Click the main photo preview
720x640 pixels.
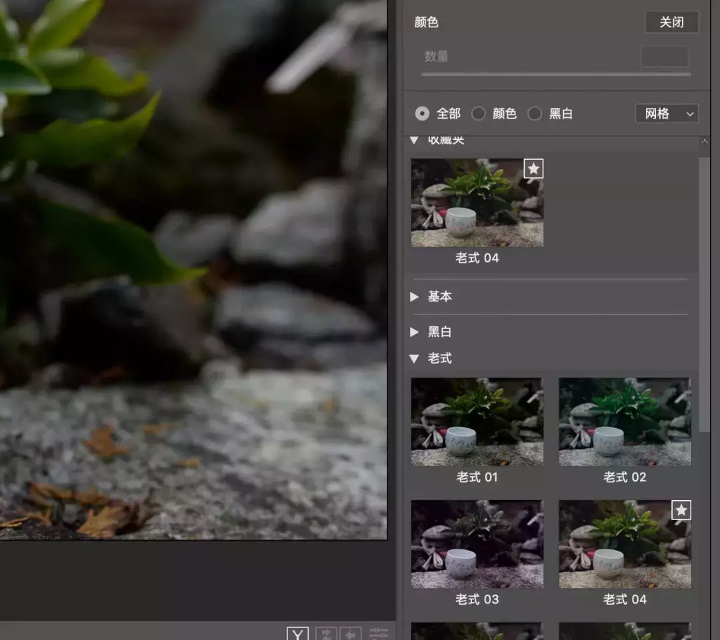193,270
